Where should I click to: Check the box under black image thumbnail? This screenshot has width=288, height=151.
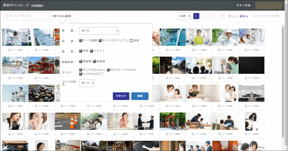coord(246,78)
